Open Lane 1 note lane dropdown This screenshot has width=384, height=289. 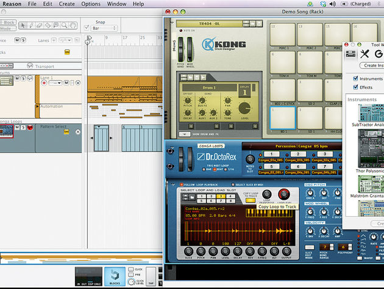[x=55, y=83]
